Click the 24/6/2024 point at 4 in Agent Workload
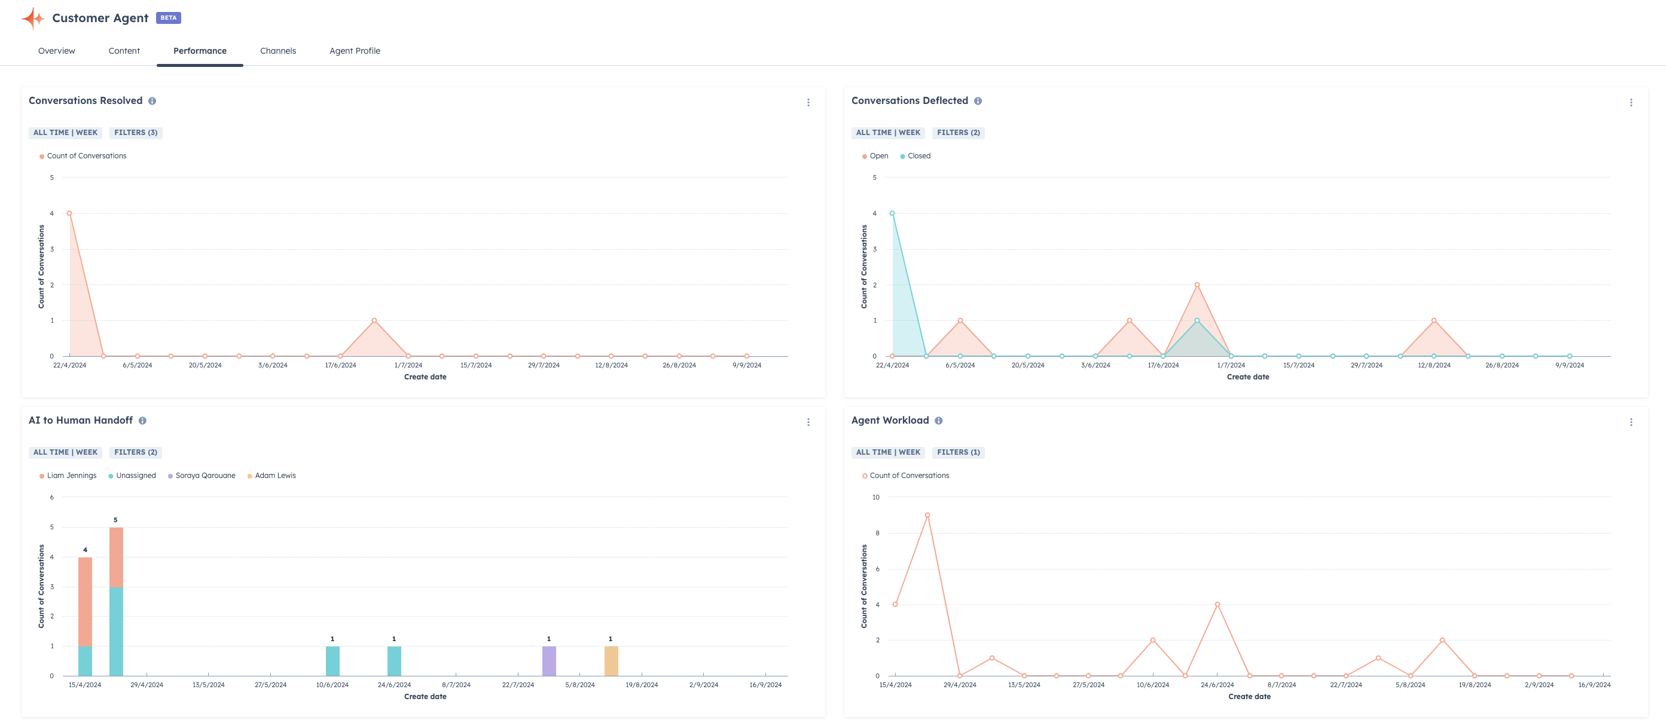1666x723 pixels. pos(1217,605)
